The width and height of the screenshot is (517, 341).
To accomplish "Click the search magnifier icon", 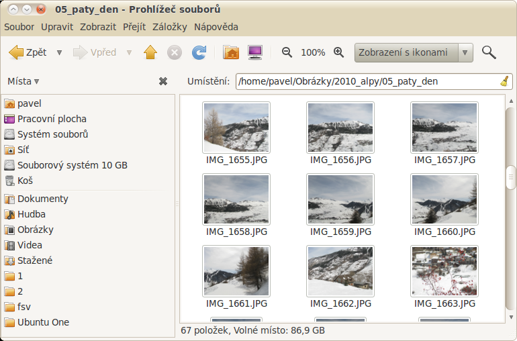I will 489,52.
